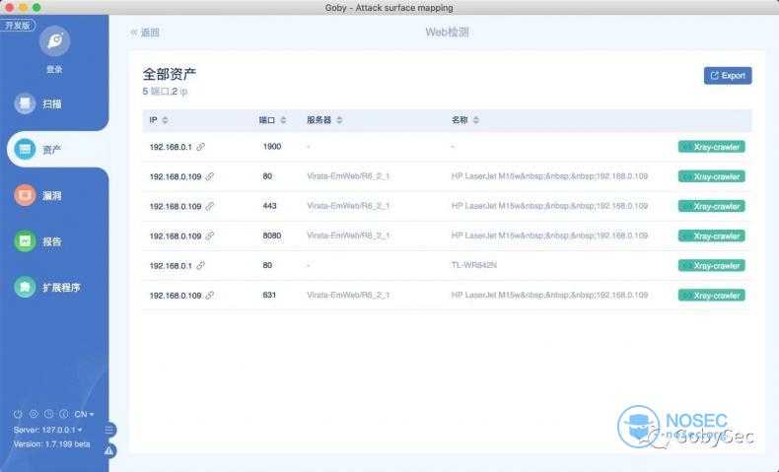The width and height of the screenshot is (779, 472).
Task: Open the Server 127.0.0.1 dropdown
Action: point(47,430)
